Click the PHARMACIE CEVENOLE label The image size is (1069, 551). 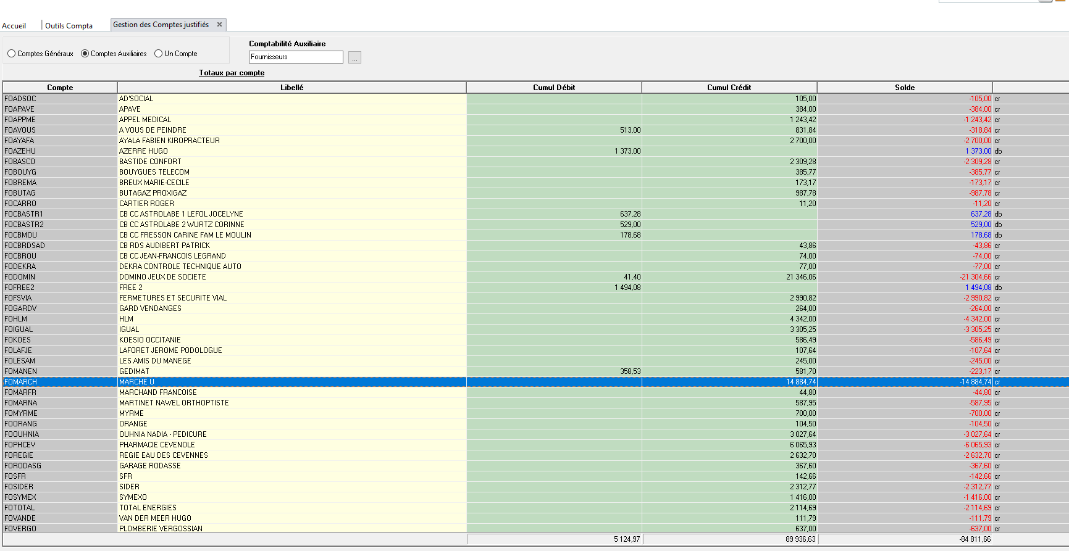(157, 445)
